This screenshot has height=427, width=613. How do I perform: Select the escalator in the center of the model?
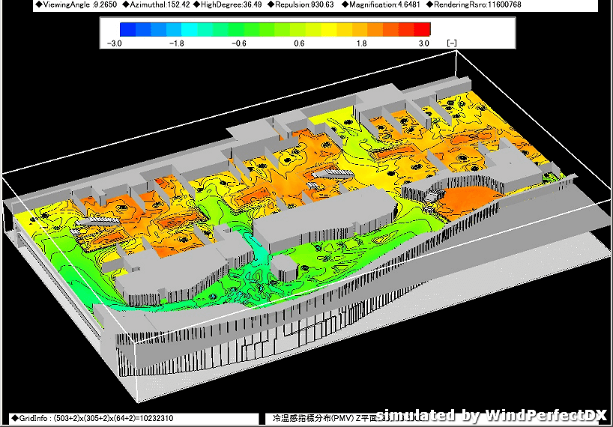point(332,175)
